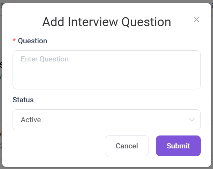Click the dimmed backdrop above the dialog
The image size is (213, 169).
105,1
